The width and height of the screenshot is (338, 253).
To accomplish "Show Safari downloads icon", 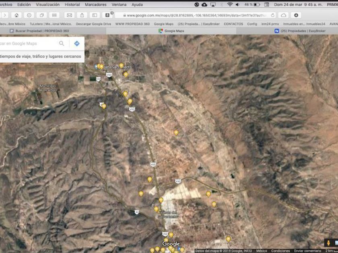I will [x=296, y=15].
